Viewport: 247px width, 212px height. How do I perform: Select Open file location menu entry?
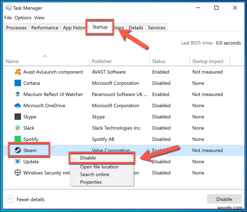point(99,167)
